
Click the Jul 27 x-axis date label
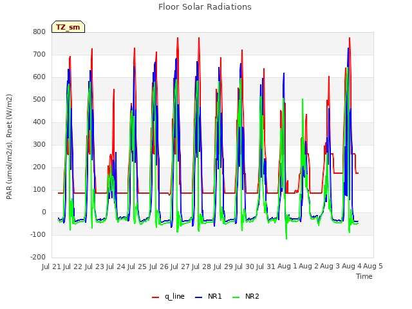click(x=180, y=267)
